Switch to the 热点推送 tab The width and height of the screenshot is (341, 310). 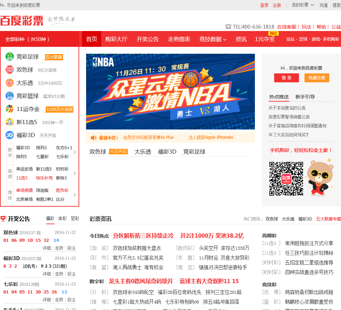tap(279, 97)
